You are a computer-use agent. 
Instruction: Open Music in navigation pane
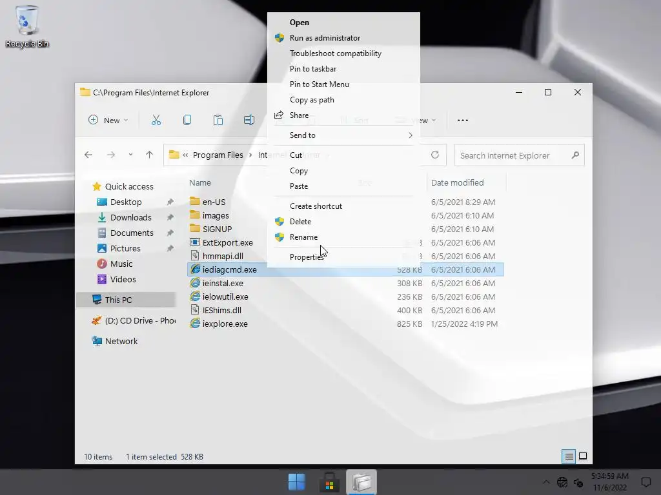[121, 264]
